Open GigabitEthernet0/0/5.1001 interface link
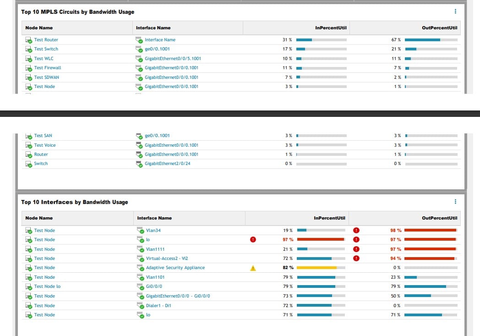The width and height of the screenshot is (480, 336). click(173, 58)
